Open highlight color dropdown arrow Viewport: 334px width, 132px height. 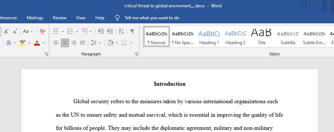pyautogui.click(x=29, y=43)
